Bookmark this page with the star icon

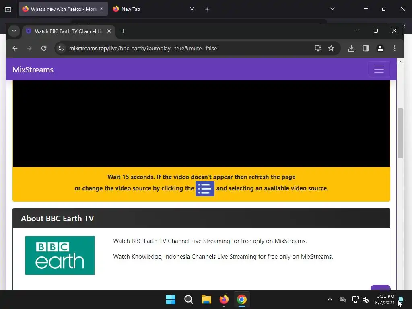pos(331,48)
